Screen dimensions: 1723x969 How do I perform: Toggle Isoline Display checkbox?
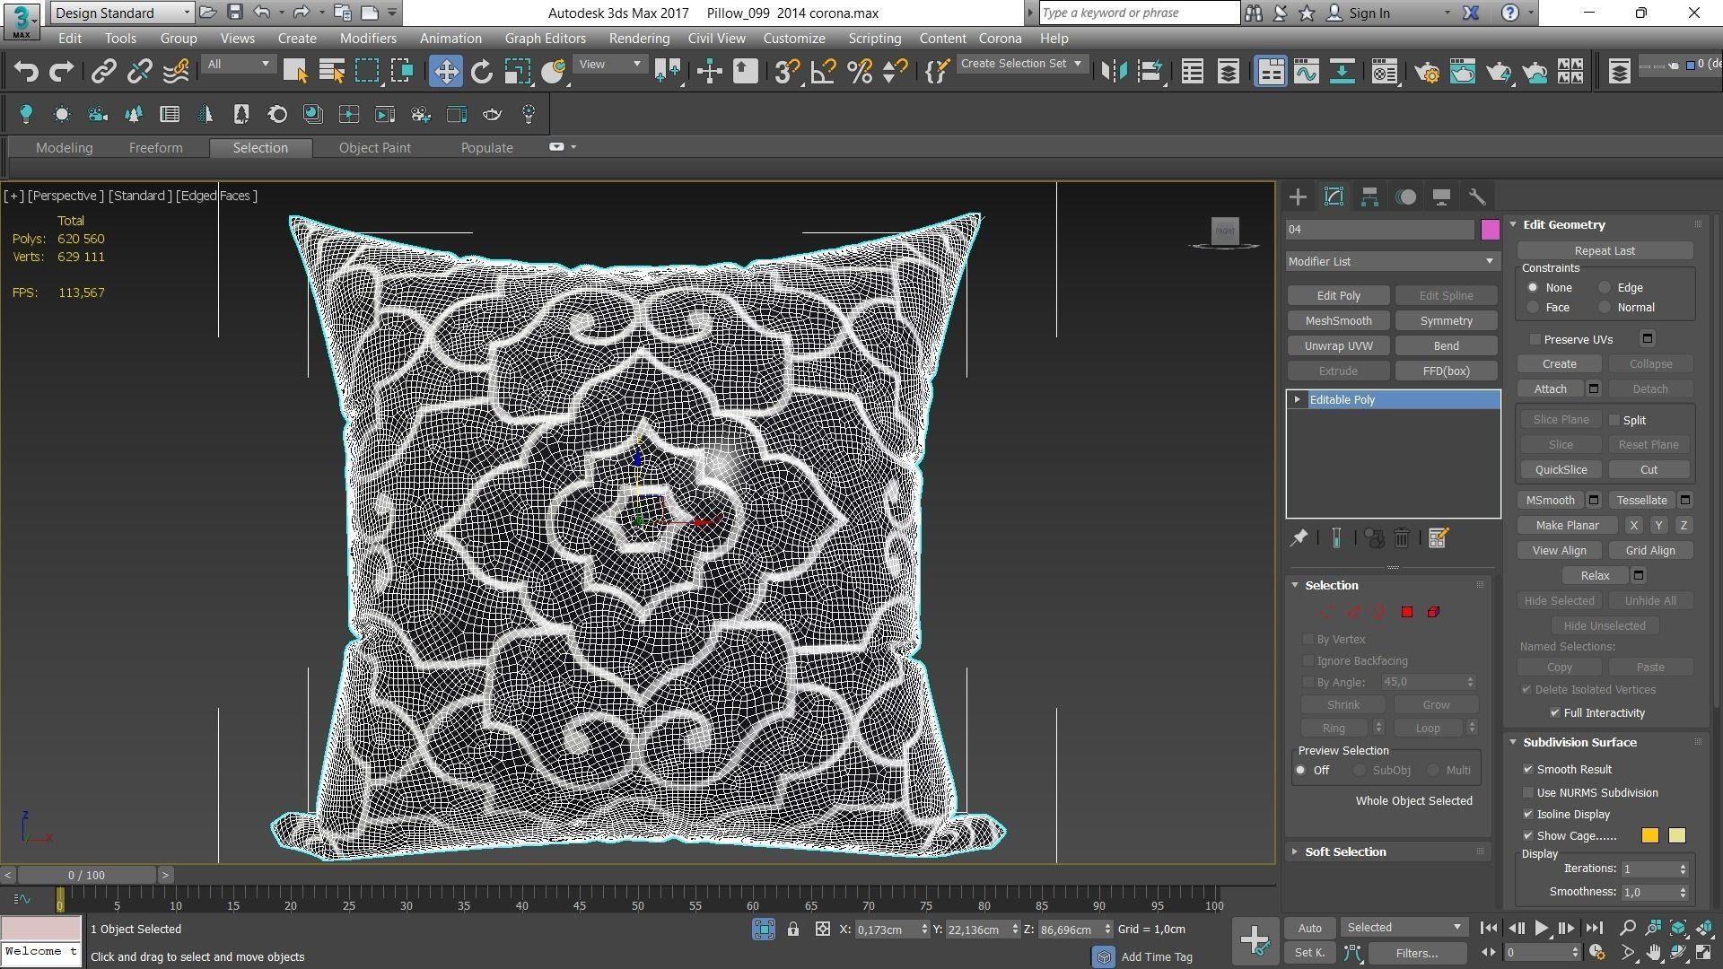click(x=1528, y=814)
